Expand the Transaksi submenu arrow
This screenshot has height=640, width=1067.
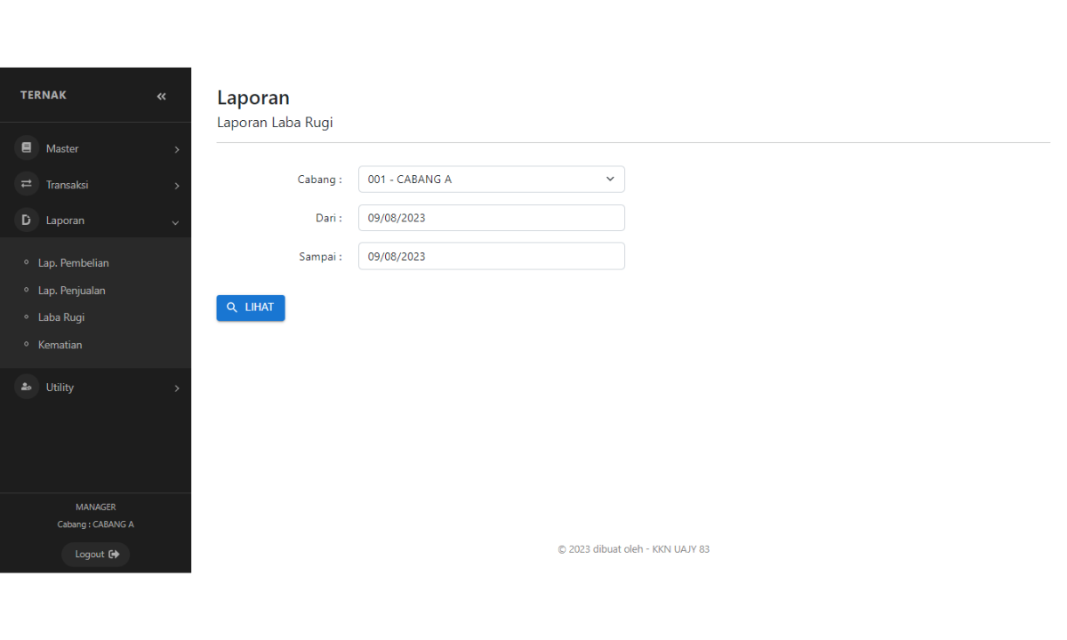pos(176,186)
